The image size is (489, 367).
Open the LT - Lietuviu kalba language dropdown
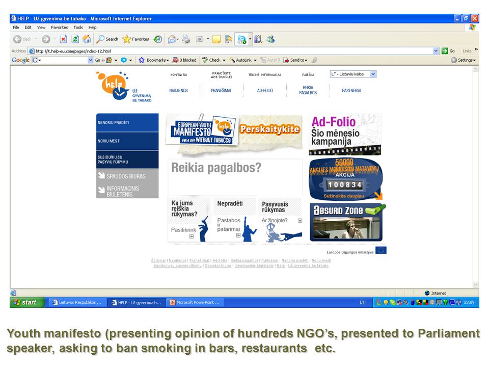click(373, 74)
